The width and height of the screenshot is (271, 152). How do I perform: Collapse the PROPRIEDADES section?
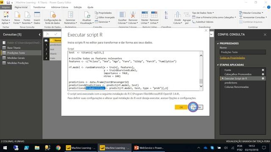(218, 43)
